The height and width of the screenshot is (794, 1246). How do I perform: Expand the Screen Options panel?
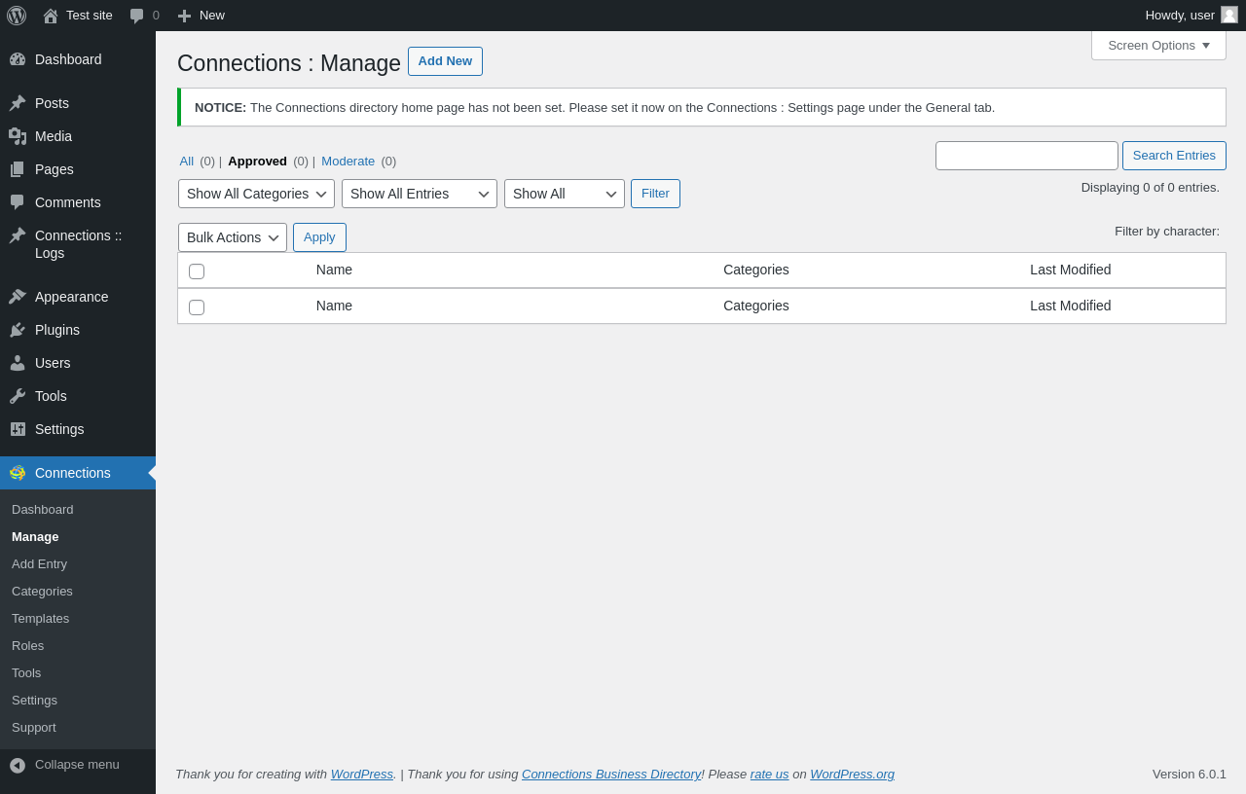pyautogui.click(x=1158, y=45)
